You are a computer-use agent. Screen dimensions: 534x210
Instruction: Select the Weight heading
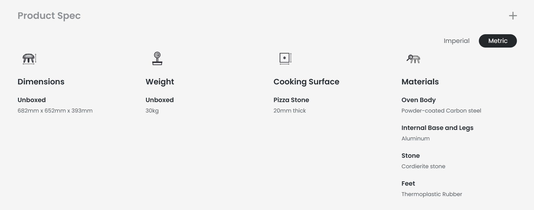click(160, 82)
